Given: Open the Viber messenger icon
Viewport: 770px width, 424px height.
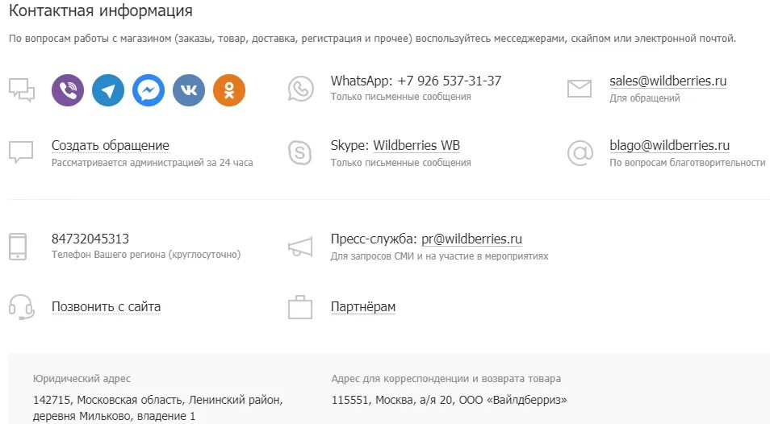Looking at the screenshot, I should tap(68, 90).
